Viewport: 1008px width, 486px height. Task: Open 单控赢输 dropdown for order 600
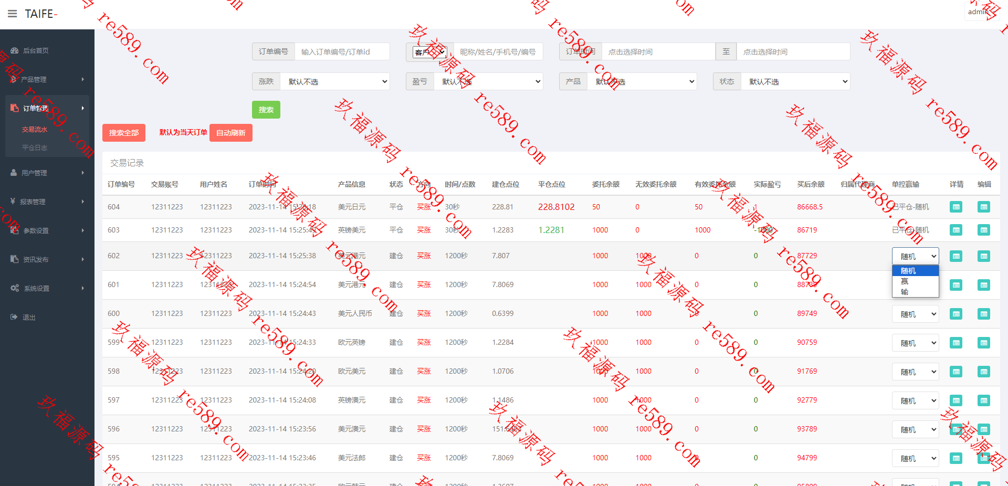[x=916, y=314]
